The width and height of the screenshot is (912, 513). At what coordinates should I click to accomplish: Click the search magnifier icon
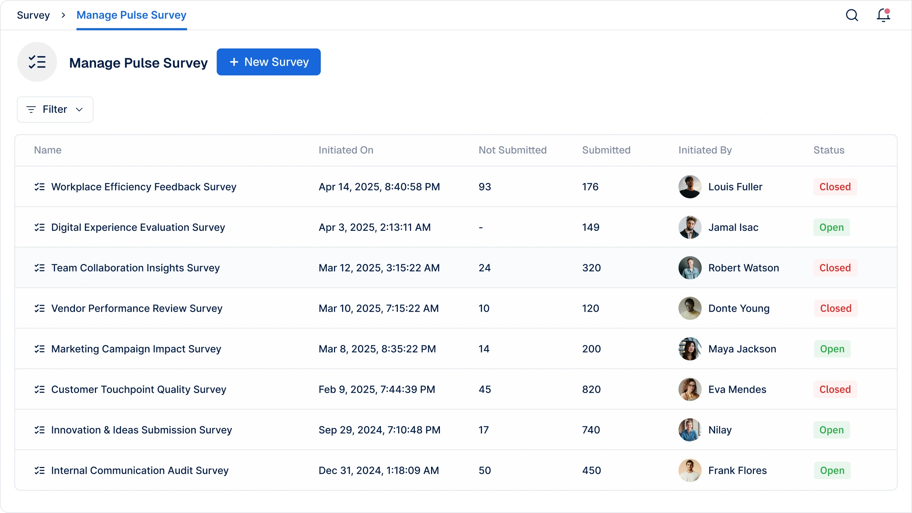(x=852, y=15)
